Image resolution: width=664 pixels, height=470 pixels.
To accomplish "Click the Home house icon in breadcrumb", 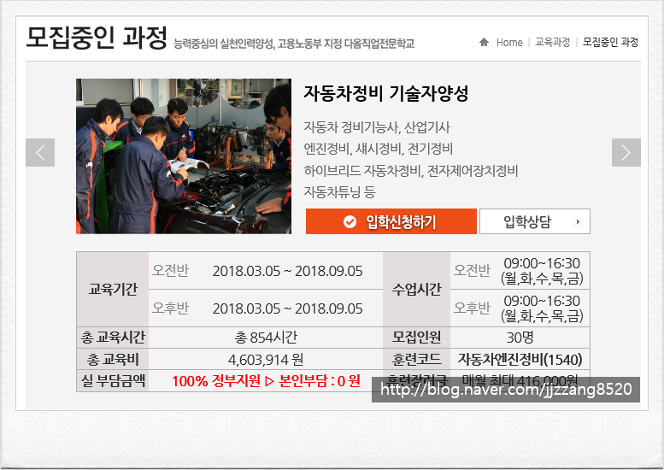I will [x=484, y=42].
